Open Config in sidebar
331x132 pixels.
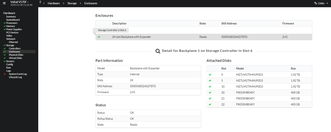tap(10, 64)
